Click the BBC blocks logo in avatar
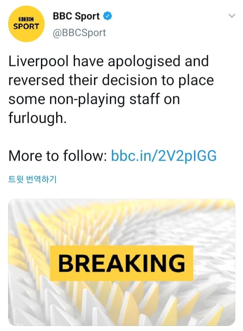 (x=26, y=19)
